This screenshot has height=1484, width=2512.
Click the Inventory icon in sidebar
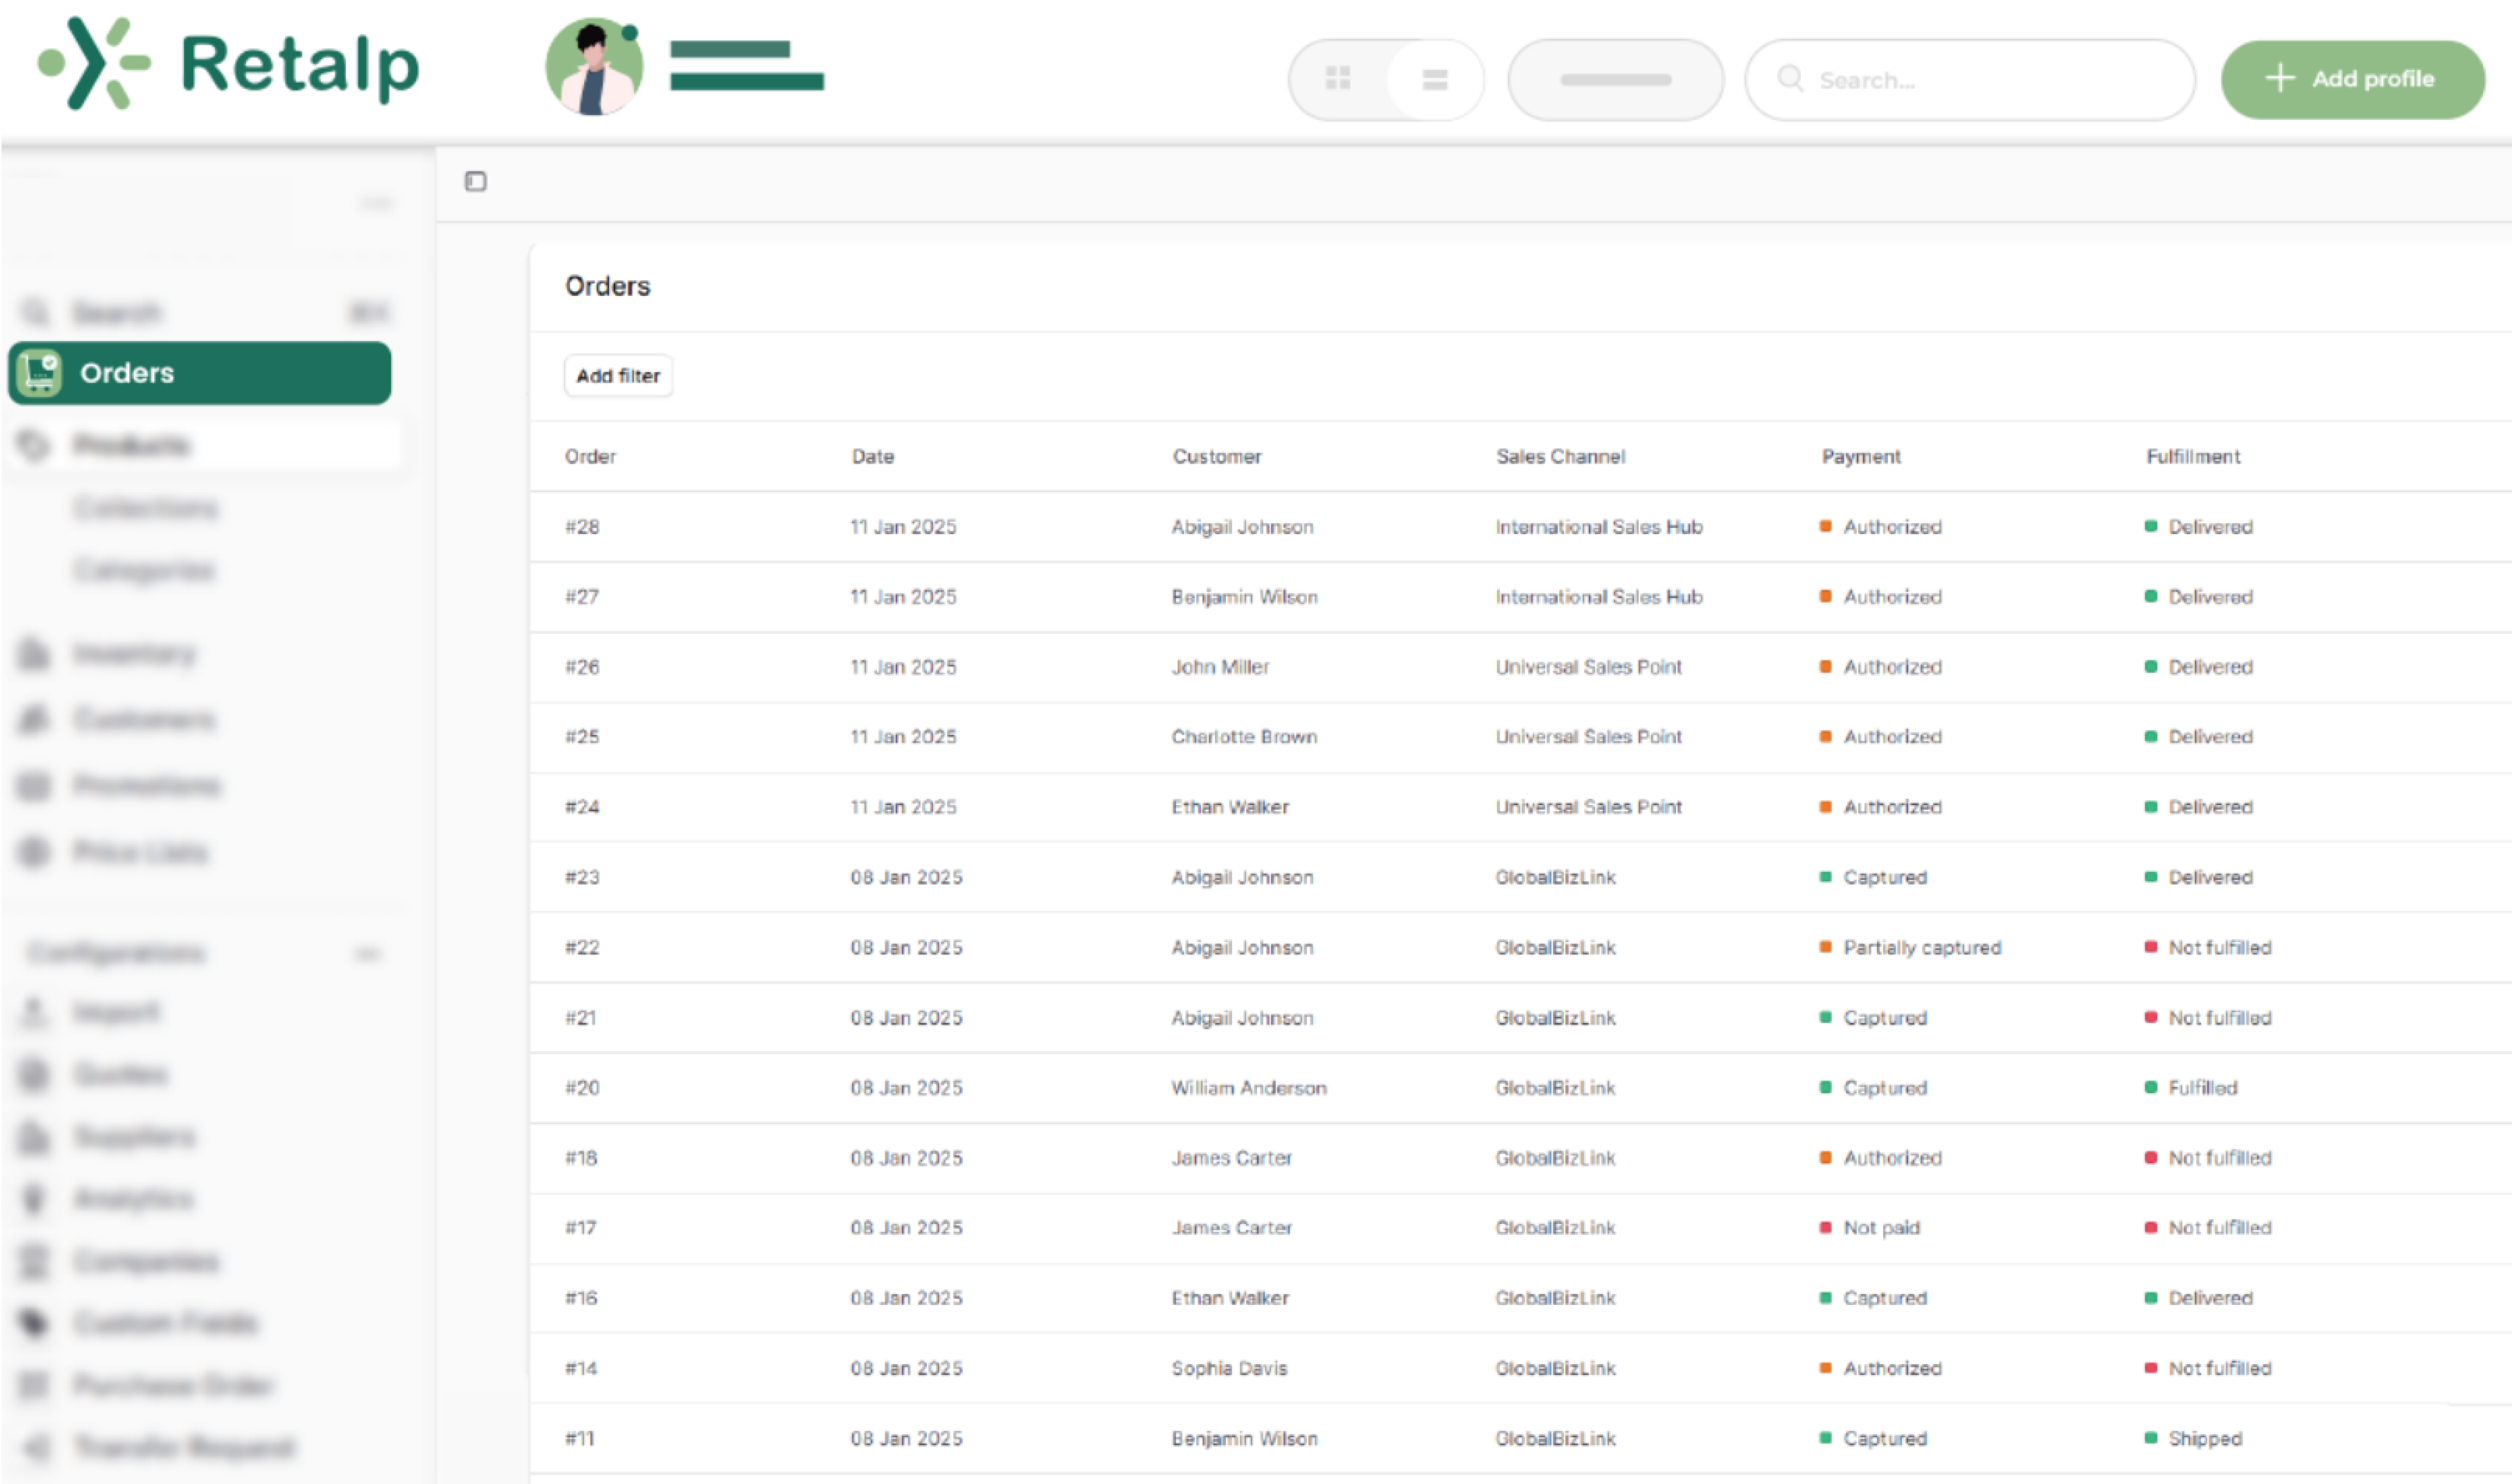(34, 654)
